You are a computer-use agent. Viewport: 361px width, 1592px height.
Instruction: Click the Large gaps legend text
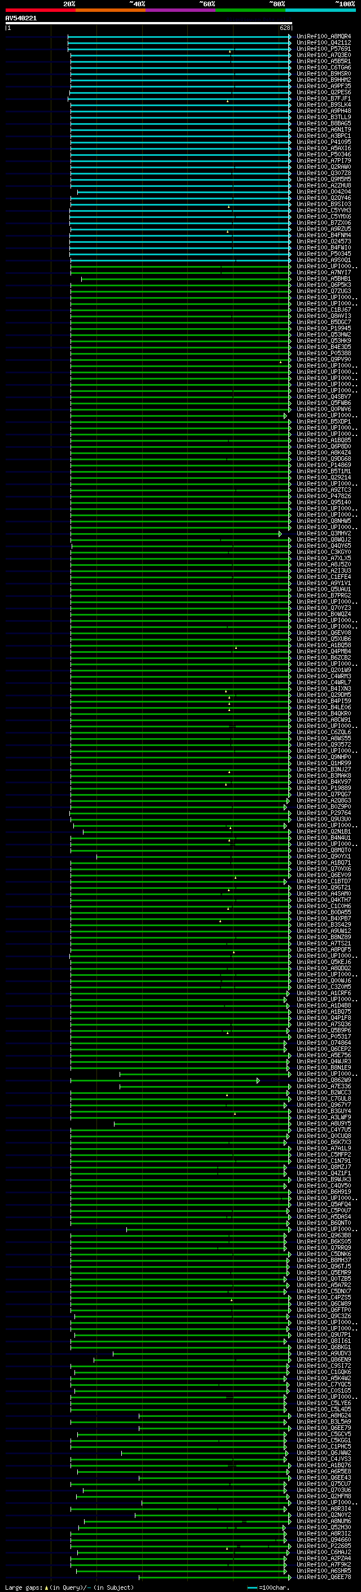(x=69, y=1587)
